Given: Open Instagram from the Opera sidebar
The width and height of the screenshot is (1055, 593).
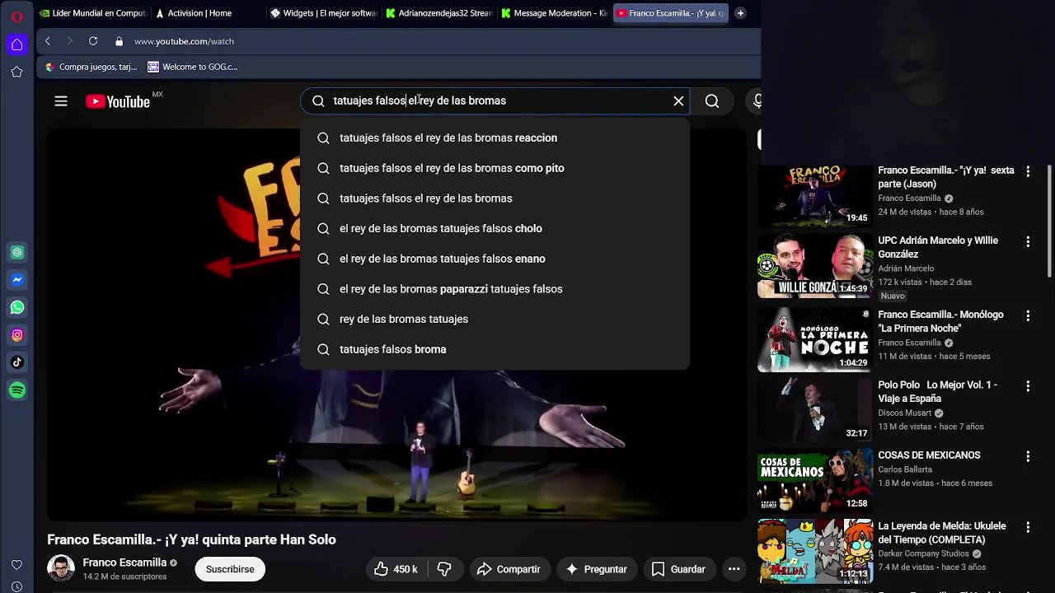Looking at the screenshot, I should (17, 335).
